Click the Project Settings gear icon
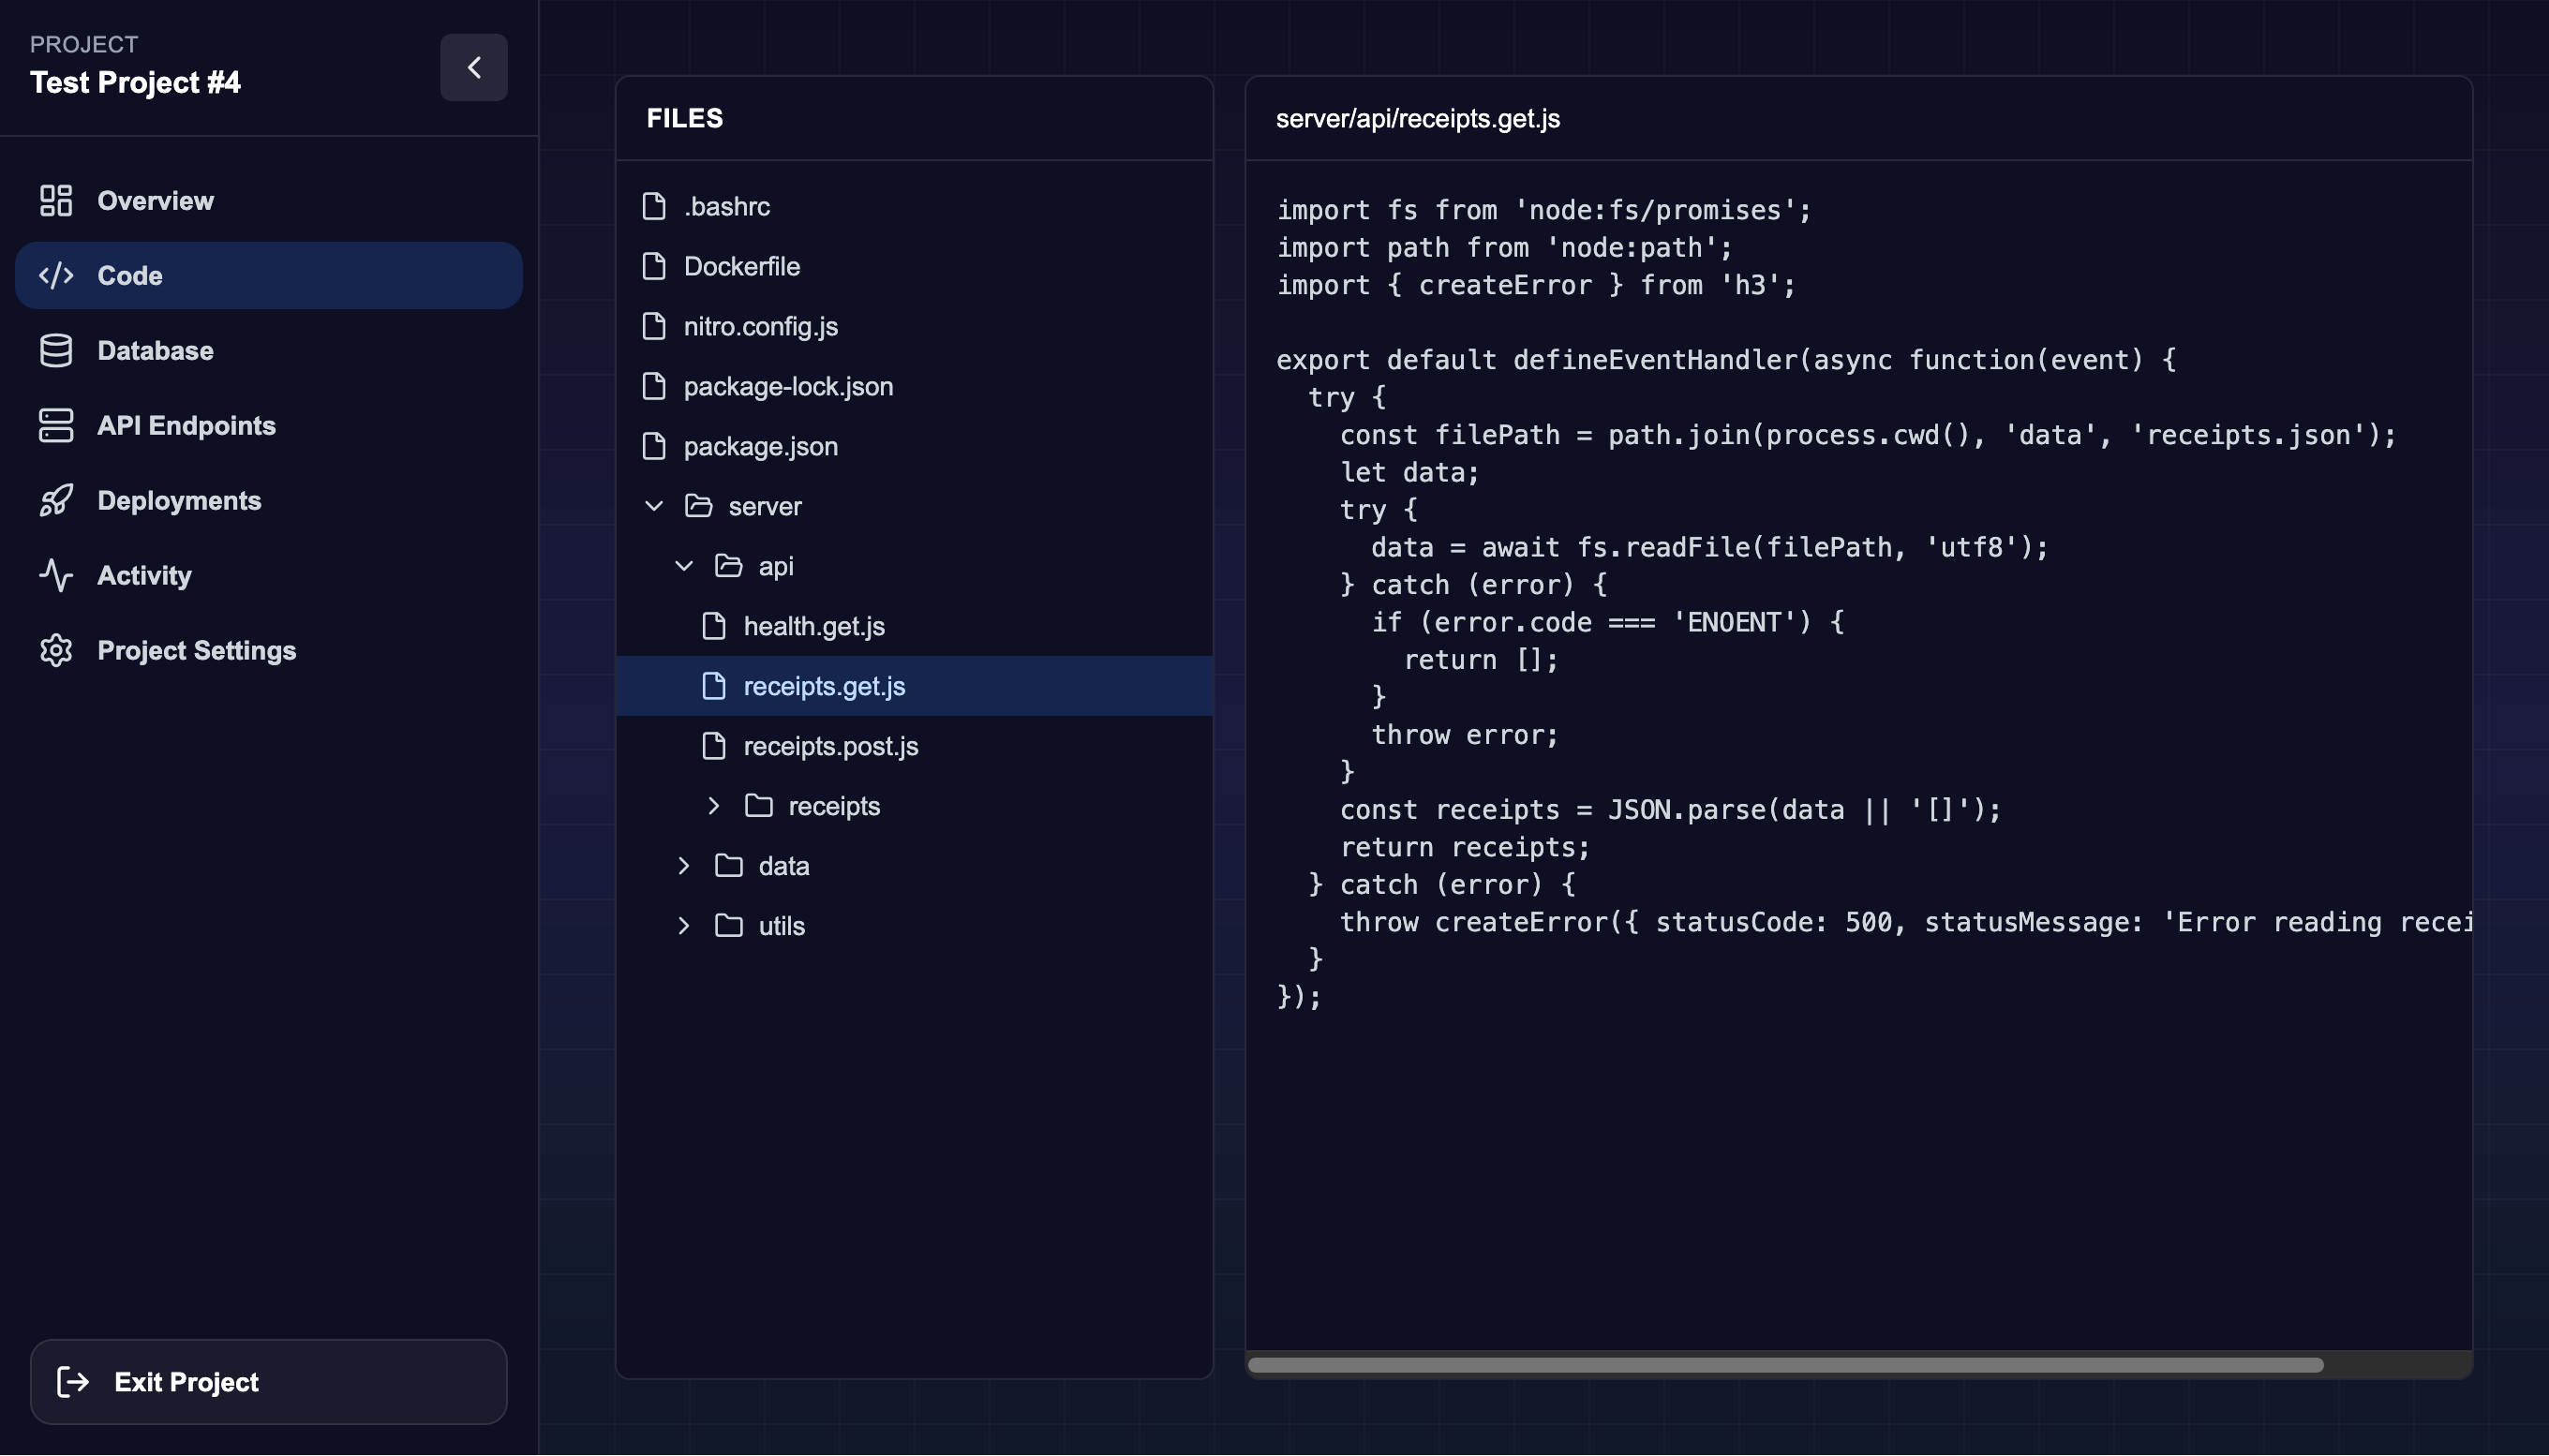2549x1456 pixels. click(x=56, y=650)
